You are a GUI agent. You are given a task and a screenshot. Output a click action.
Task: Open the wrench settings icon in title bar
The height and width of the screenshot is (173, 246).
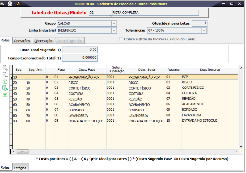18,4
